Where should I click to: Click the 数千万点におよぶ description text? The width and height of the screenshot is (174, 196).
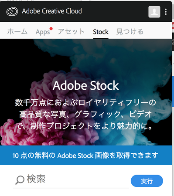tap(85, 102)
